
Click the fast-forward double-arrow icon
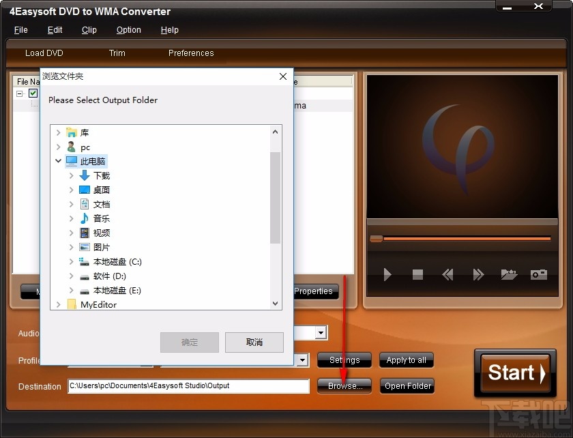(477, 275)
